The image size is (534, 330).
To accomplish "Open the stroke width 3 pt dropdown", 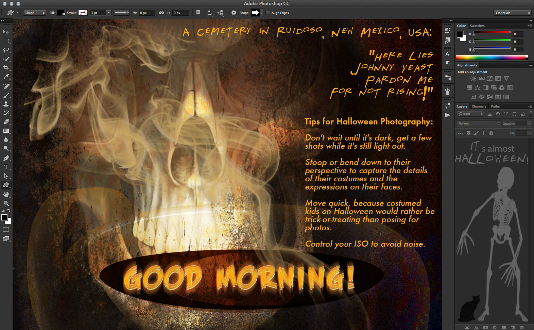I will point(109,13).
